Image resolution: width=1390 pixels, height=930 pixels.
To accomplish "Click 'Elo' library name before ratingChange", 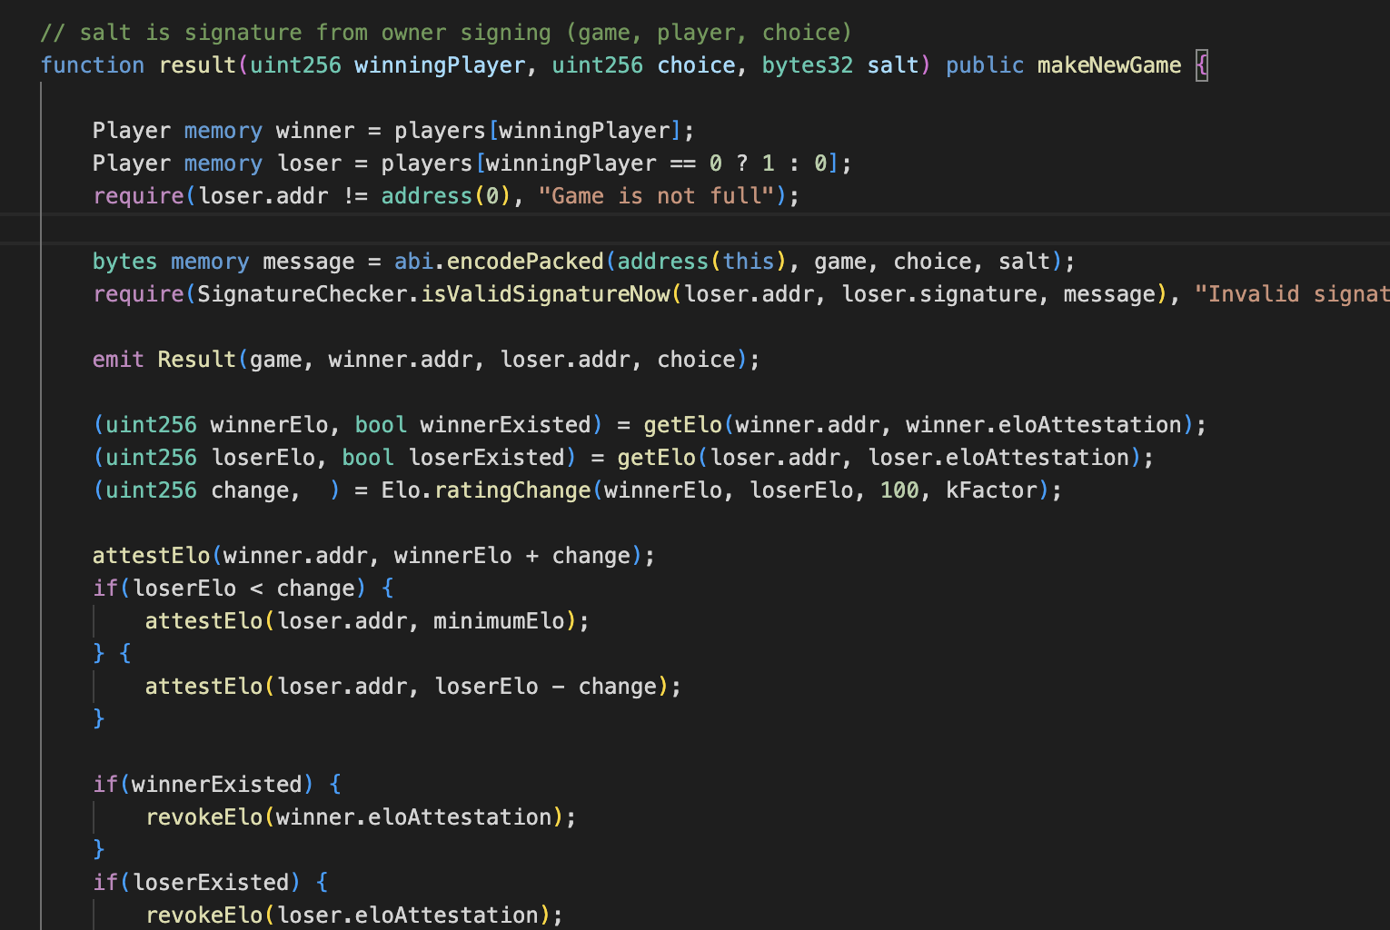I will (401, 490).
